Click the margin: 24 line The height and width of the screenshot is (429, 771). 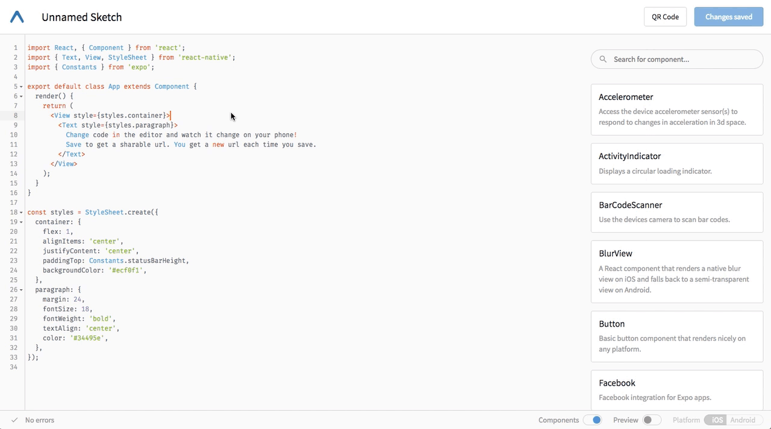pos(64,299)
